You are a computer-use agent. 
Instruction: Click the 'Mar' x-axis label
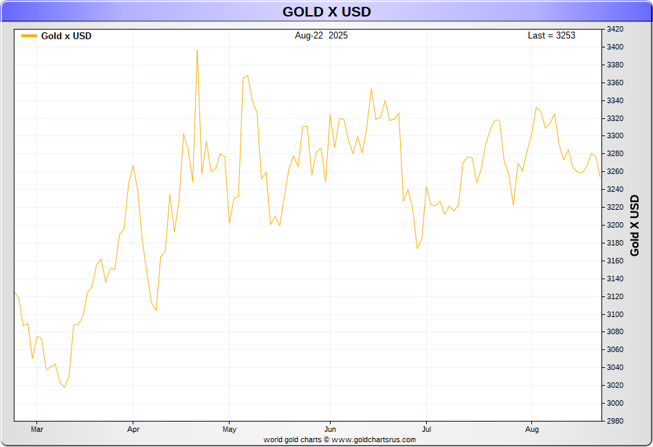click(x=36, y=429)
